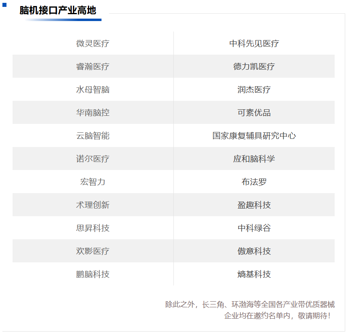Image resolution: width=346 pixels, height=332 pixels.
Task: Choose the entry 润杰医疗
Action: tap(254, 89)
